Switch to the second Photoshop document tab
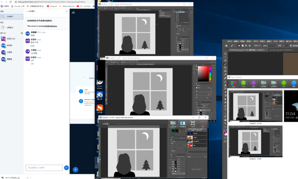The height and width of the screenshot is (179, 298). [x=282, y=50]
